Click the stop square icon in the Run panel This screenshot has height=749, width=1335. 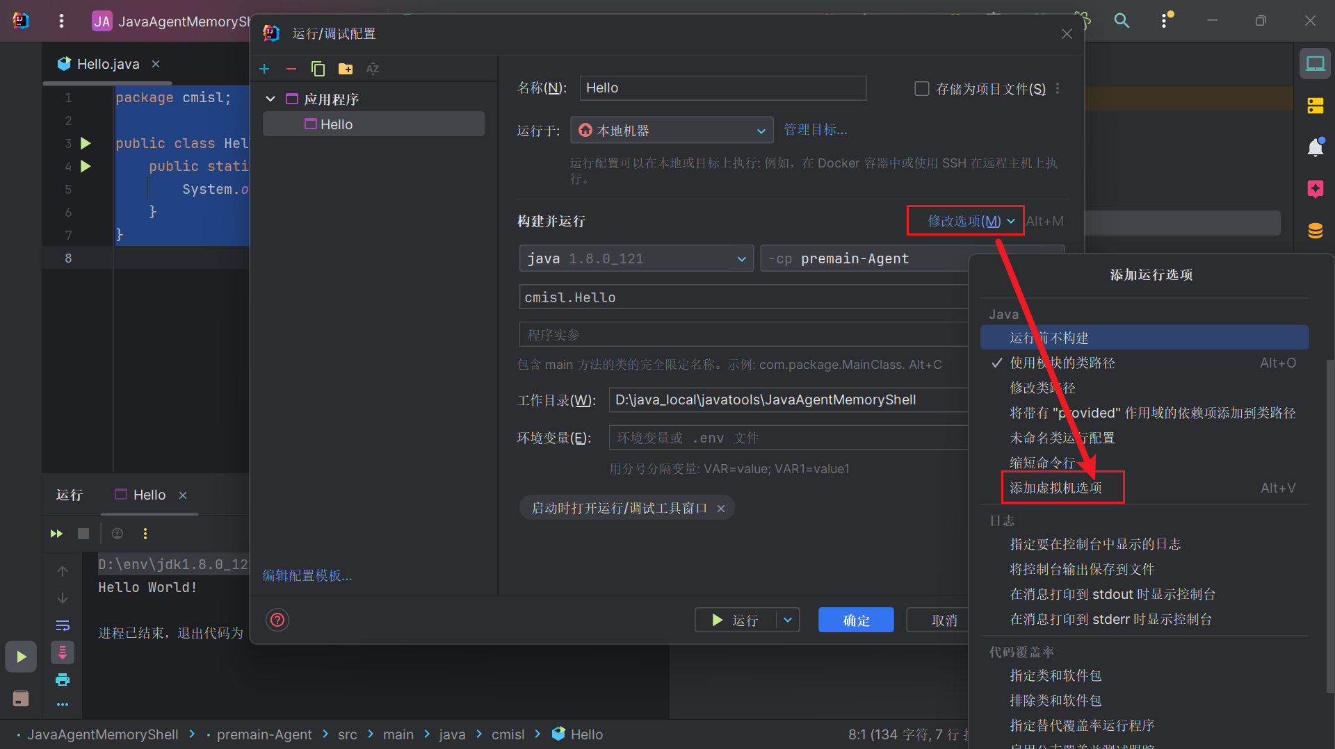click(x=83, y=534)
